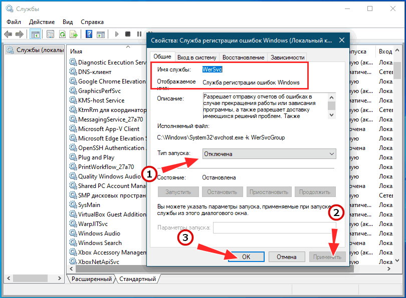Click the Отмена button

pyautogui.click(x=287, y=256)
